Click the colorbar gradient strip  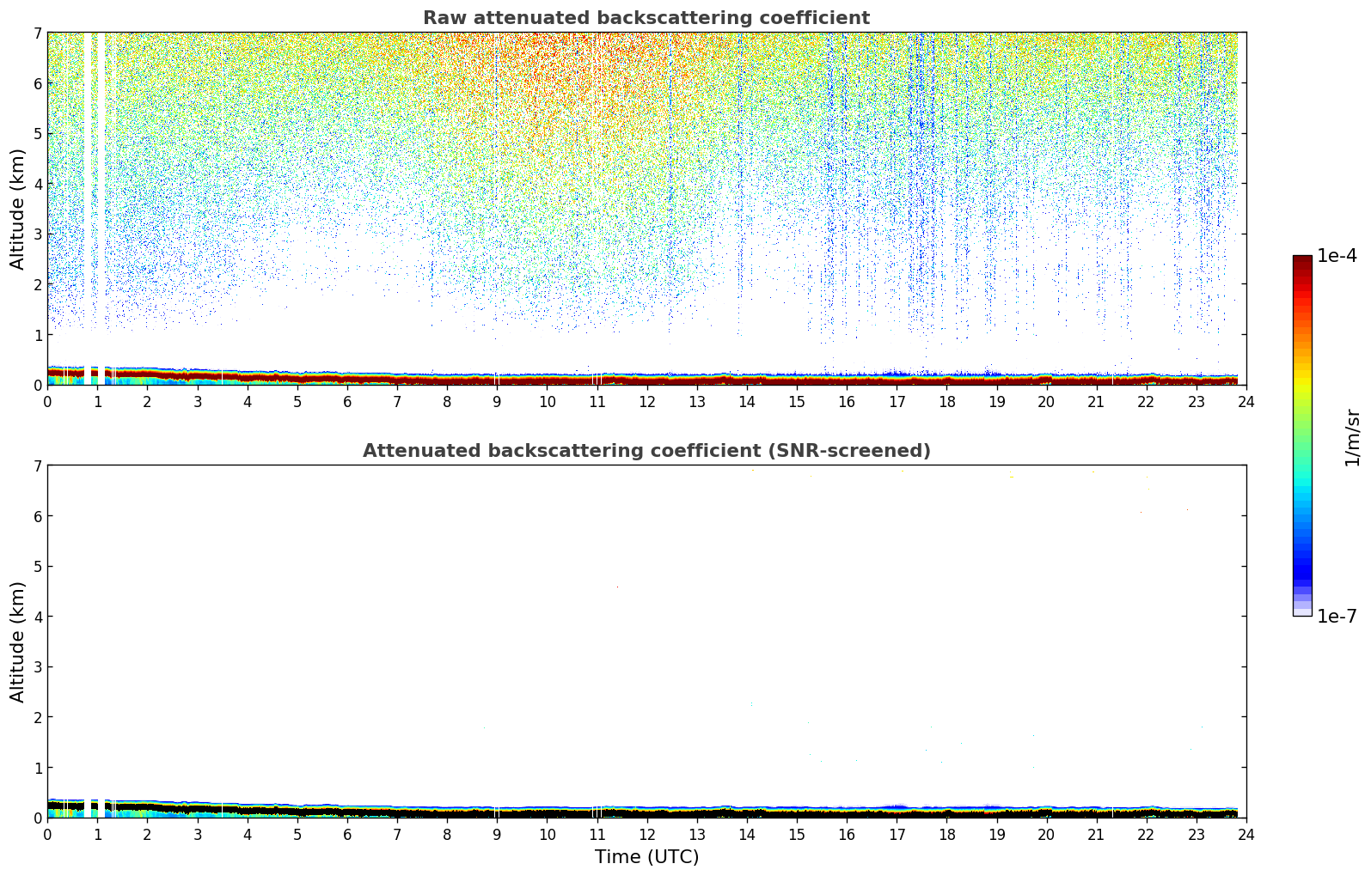(1302, 435)
